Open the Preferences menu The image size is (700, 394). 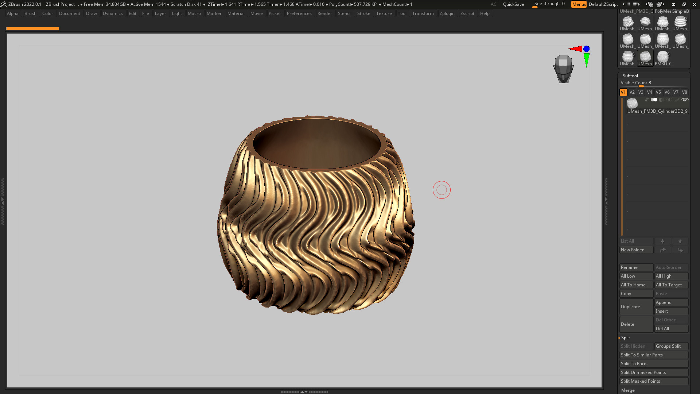coord(299,13)
